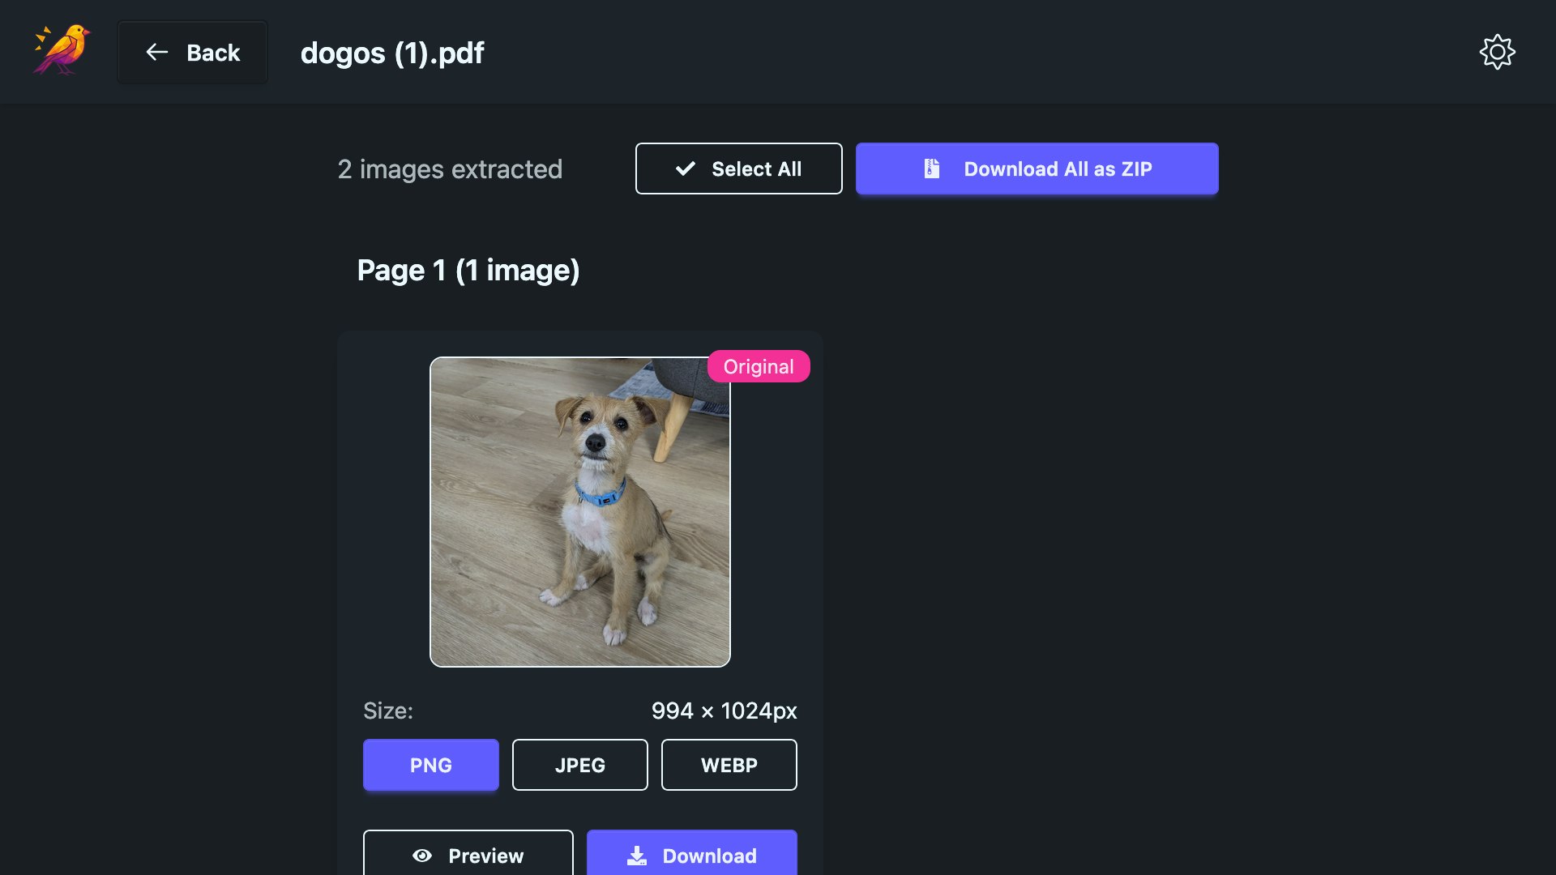Click the download arrow icon
Viewport: 1556px width, 875px height.
coord(637,856)
